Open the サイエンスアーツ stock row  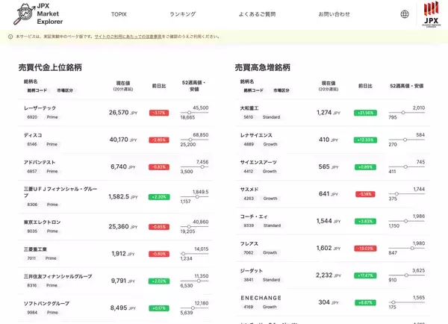[333, 167]
